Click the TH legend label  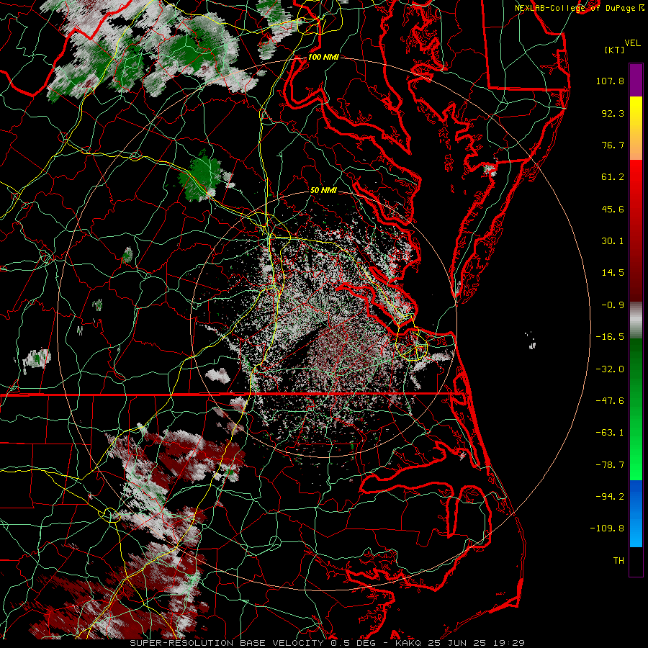coord(618,561)
